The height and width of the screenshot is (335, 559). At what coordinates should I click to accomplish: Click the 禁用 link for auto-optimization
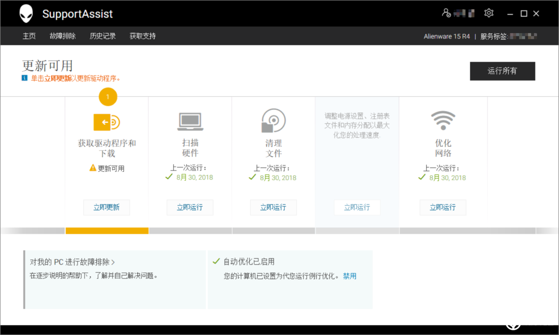[x=350, y=276]
